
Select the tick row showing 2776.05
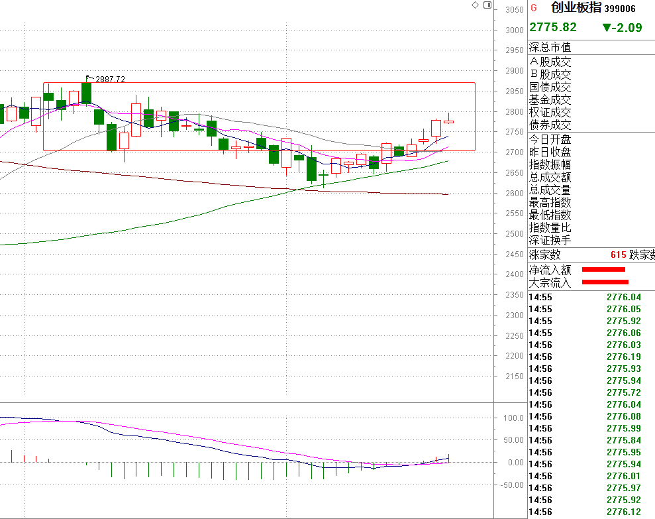[591, 309]
